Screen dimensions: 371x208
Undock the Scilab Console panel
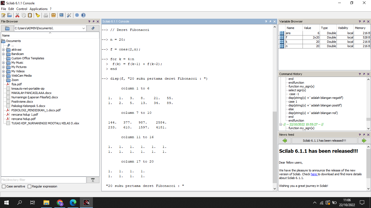click(270, 21)
